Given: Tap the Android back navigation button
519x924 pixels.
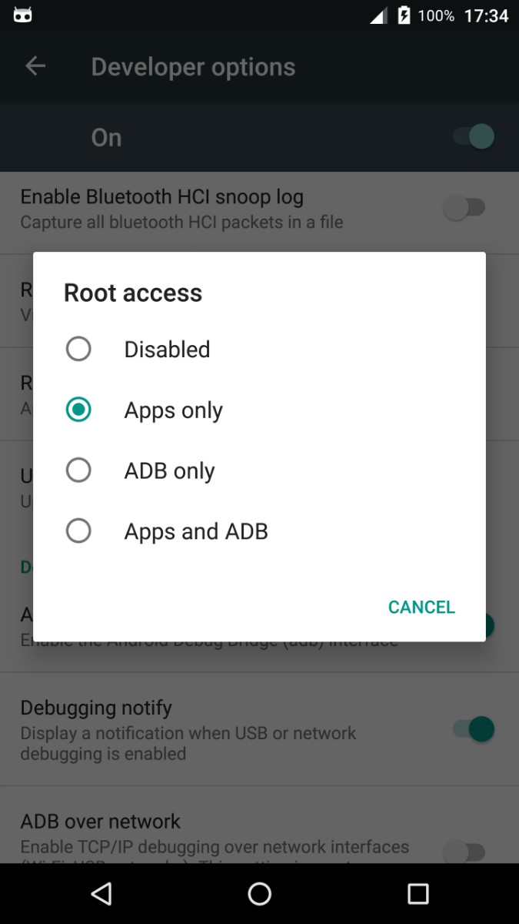Looking at the screenshot, I should click(101, 893).
